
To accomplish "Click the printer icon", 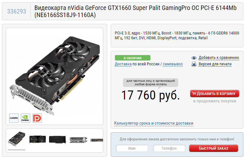I will 194,64.
